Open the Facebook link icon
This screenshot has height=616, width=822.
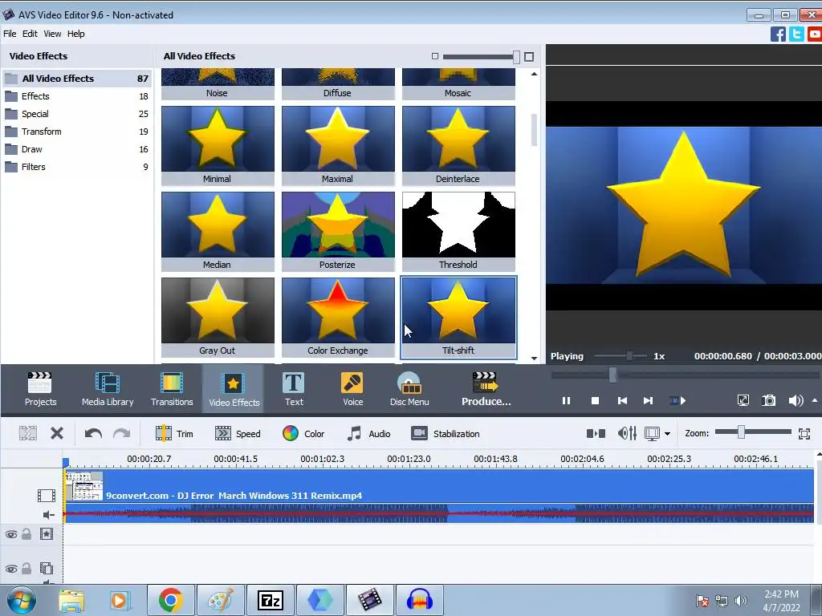(778, 34)
